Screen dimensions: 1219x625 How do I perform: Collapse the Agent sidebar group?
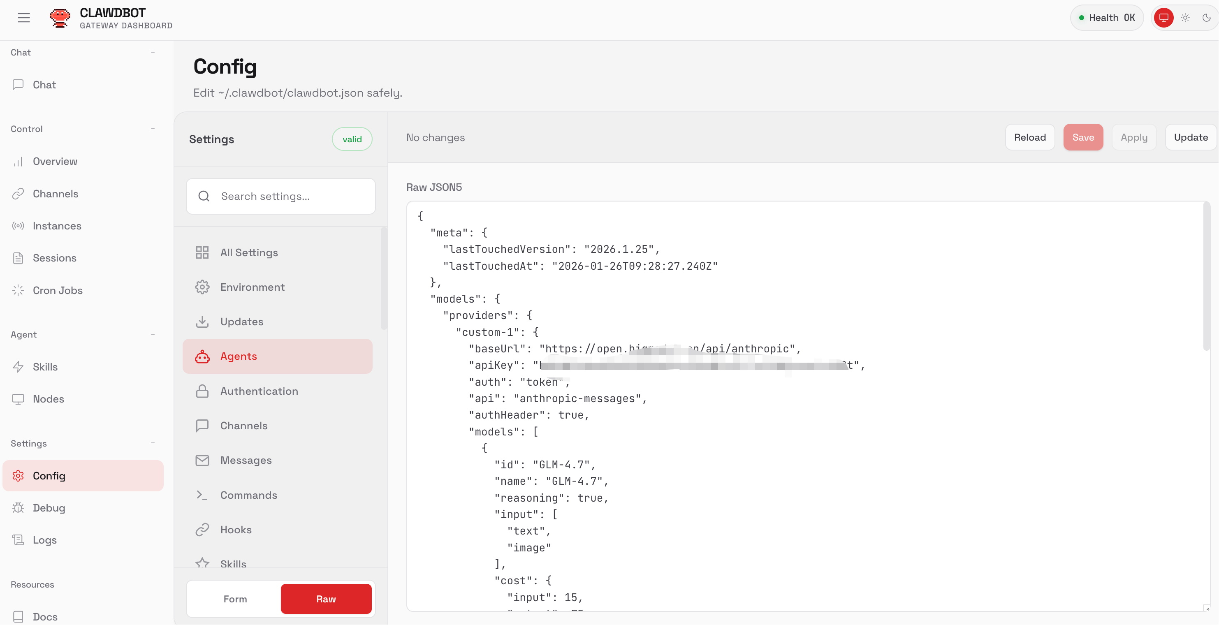coord(153,335)
